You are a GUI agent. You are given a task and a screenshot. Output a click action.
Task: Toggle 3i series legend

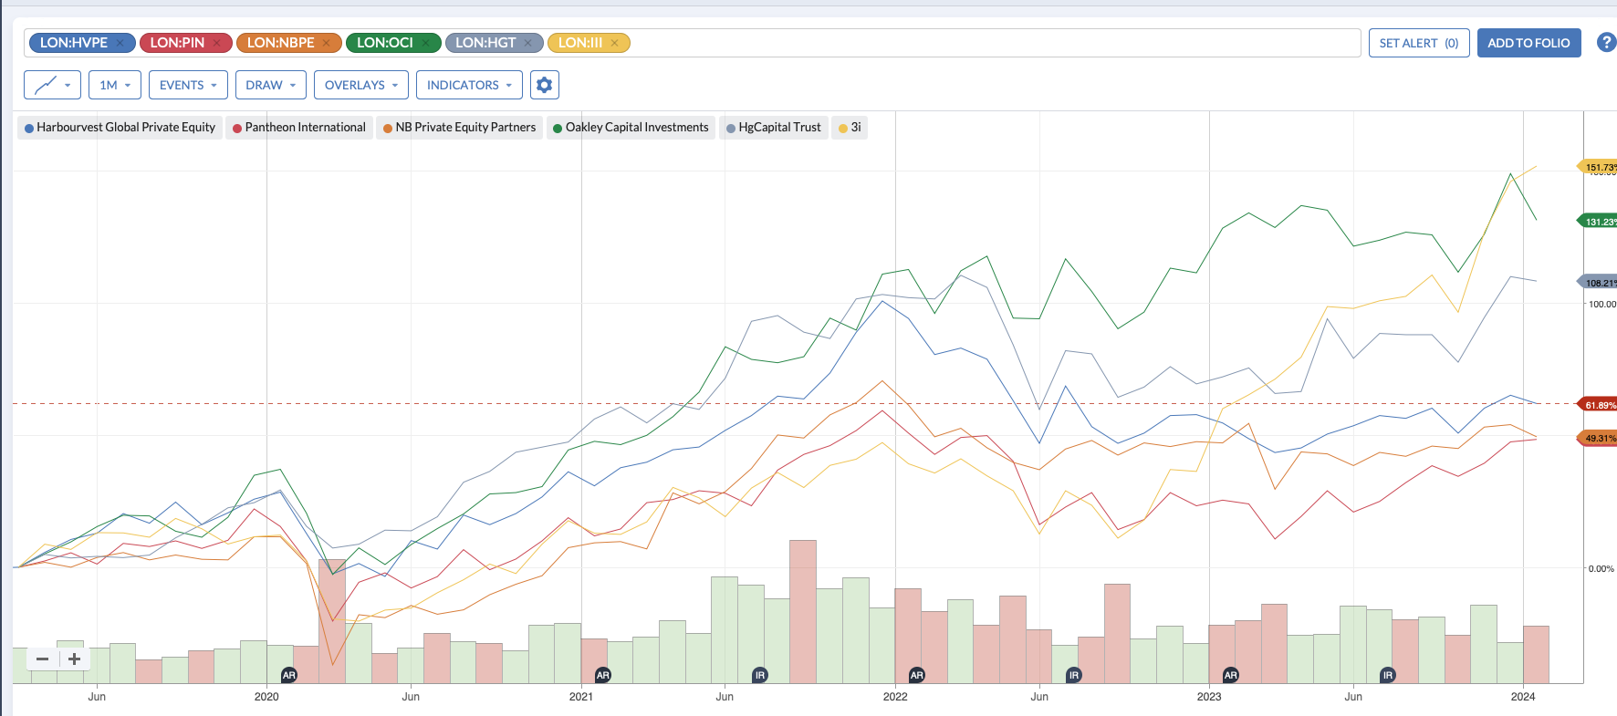pos(850,128)
